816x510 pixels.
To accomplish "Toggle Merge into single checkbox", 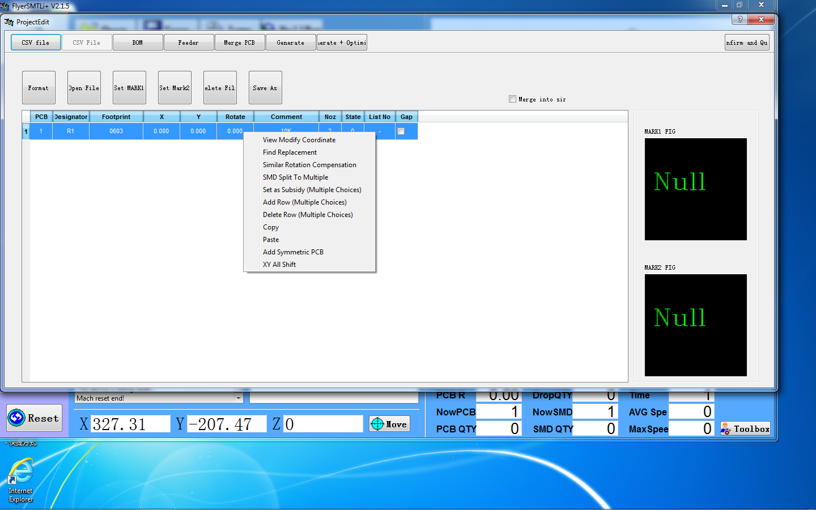I will (x=512, y=99).
